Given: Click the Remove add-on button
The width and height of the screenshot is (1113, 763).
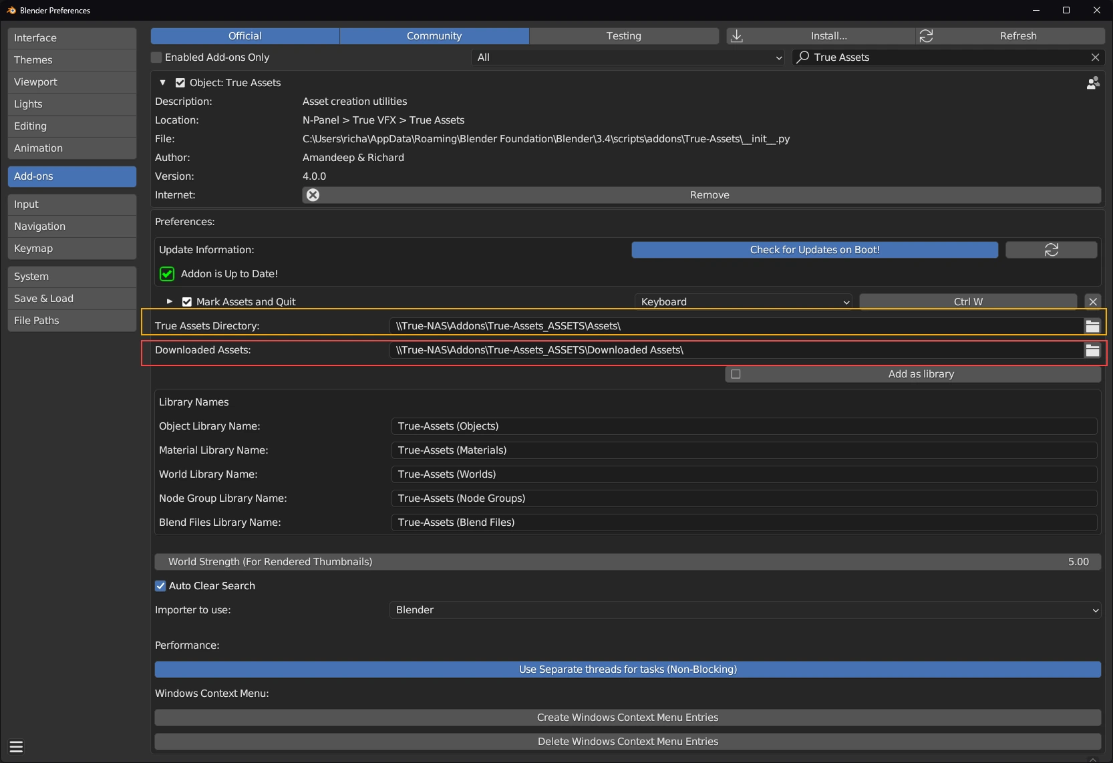Looking at the screenshot, I should coord(709,195).
